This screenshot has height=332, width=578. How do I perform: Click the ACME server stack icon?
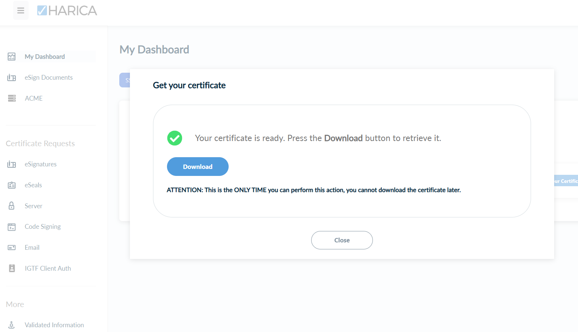12,98
